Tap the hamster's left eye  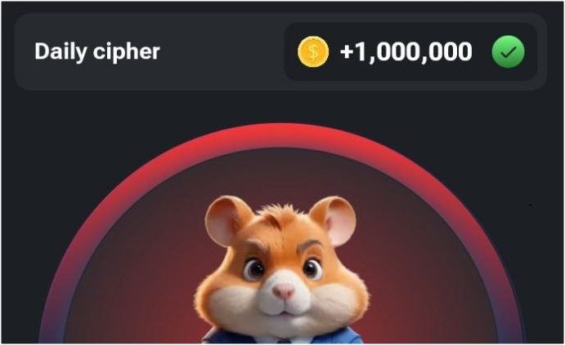coord(253,269)
